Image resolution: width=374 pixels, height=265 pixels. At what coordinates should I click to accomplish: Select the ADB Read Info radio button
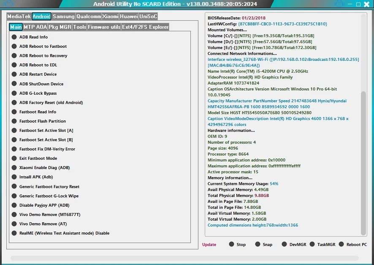(x=14, y=37)
